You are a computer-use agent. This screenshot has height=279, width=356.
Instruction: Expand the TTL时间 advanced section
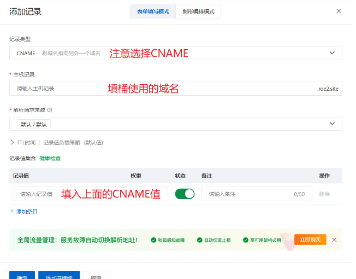point(12,142)
